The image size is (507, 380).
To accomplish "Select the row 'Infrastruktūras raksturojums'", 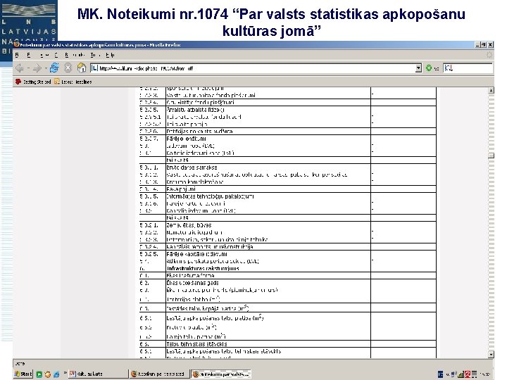I will pos(288,268).
